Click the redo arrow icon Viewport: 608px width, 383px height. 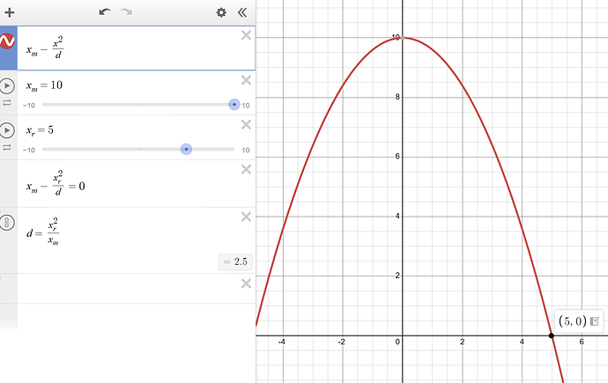click(126, 12)
